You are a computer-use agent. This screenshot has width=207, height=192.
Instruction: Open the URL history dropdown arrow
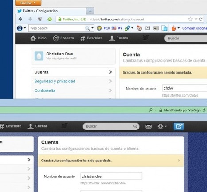coord(196,19)
